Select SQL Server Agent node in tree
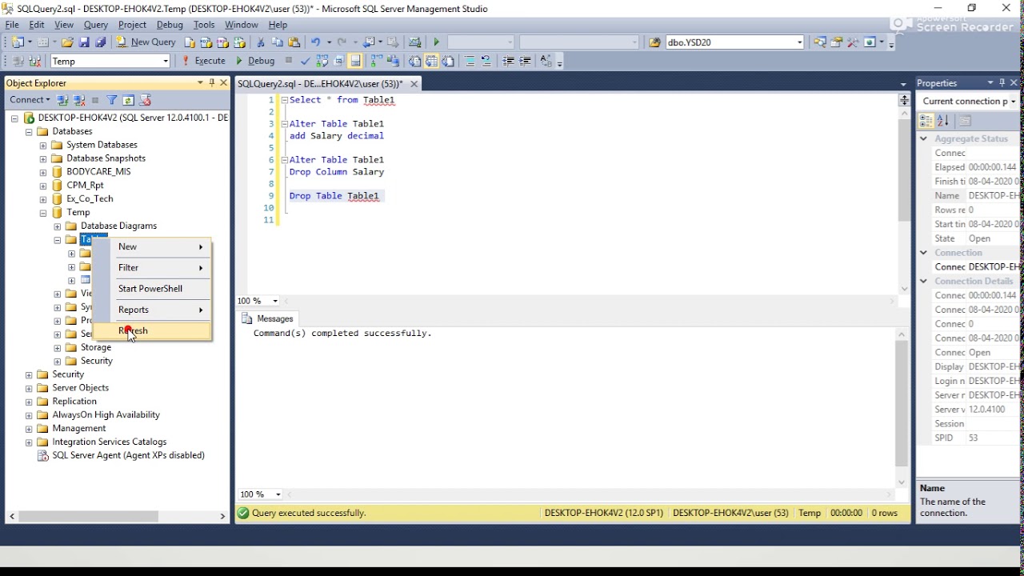Image resolution: width=1024 pixels, height=576 pixels. pyautogui.click(x=128, y=455)
